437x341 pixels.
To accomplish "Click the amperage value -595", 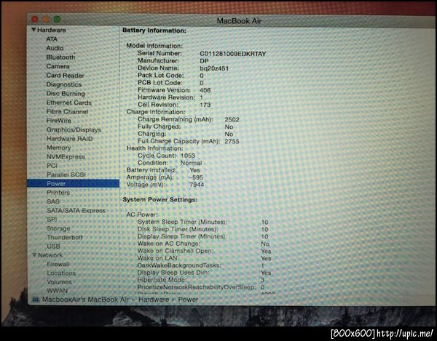I will [196, 177].
